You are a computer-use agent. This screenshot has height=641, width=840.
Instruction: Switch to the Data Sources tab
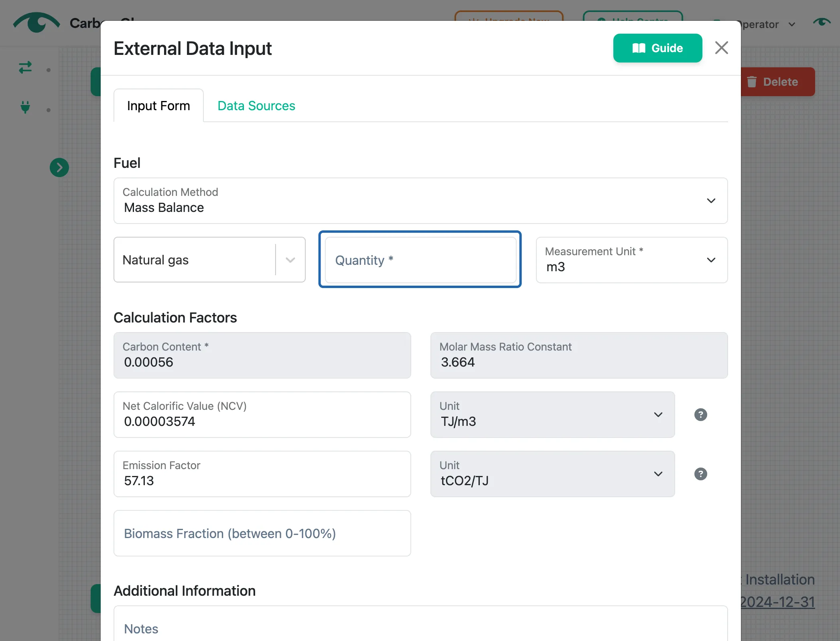coord(256,106)
